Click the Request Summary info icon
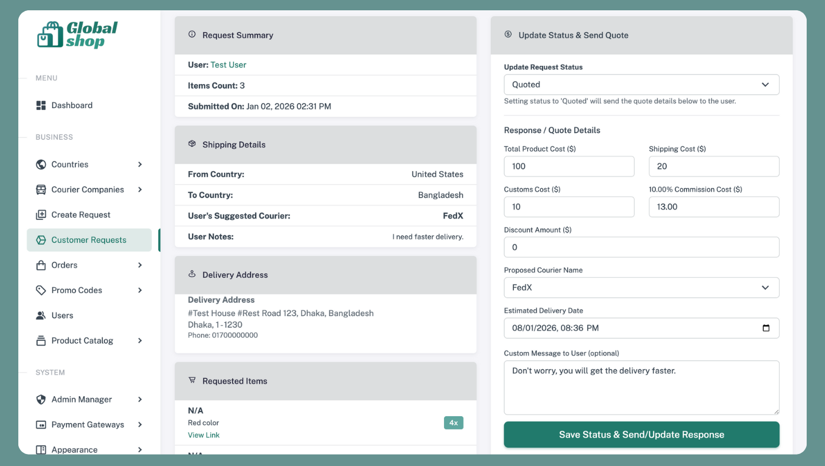The width and height of the screenshot is (825, 466). (x=192, y=34)
